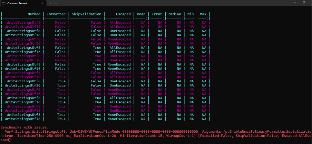Click the Min column header text
Image resolution: width=312 pixels, height=144 pixels.
coord(191,14)
